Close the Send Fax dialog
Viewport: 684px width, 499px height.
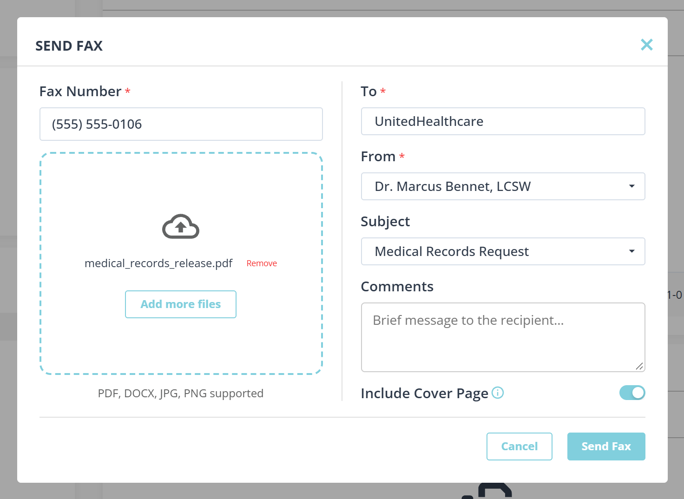click(646, 45)
